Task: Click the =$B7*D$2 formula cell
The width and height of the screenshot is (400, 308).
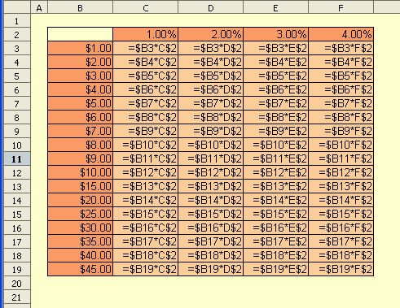Action: point(211,103)
